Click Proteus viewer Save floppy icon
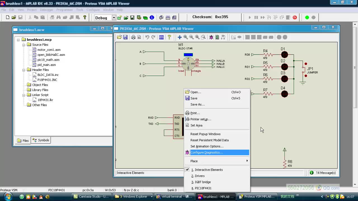This screenshot has height=201, width=358. click(x=125, y=37)
